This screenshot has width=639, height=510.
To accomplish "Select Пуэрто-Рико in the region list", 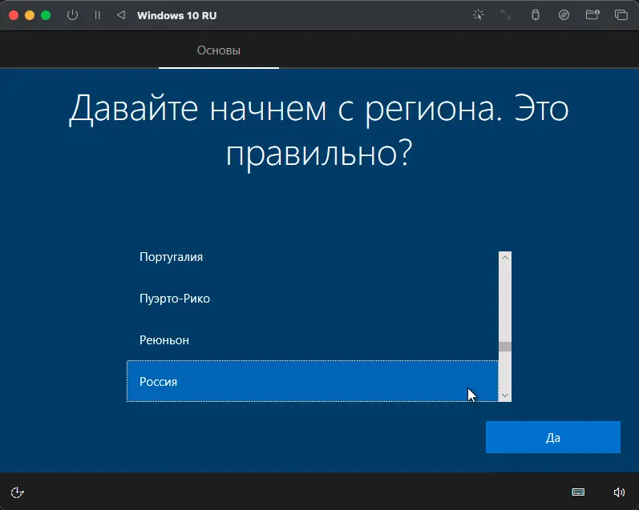I will click(x=313, y=299).
